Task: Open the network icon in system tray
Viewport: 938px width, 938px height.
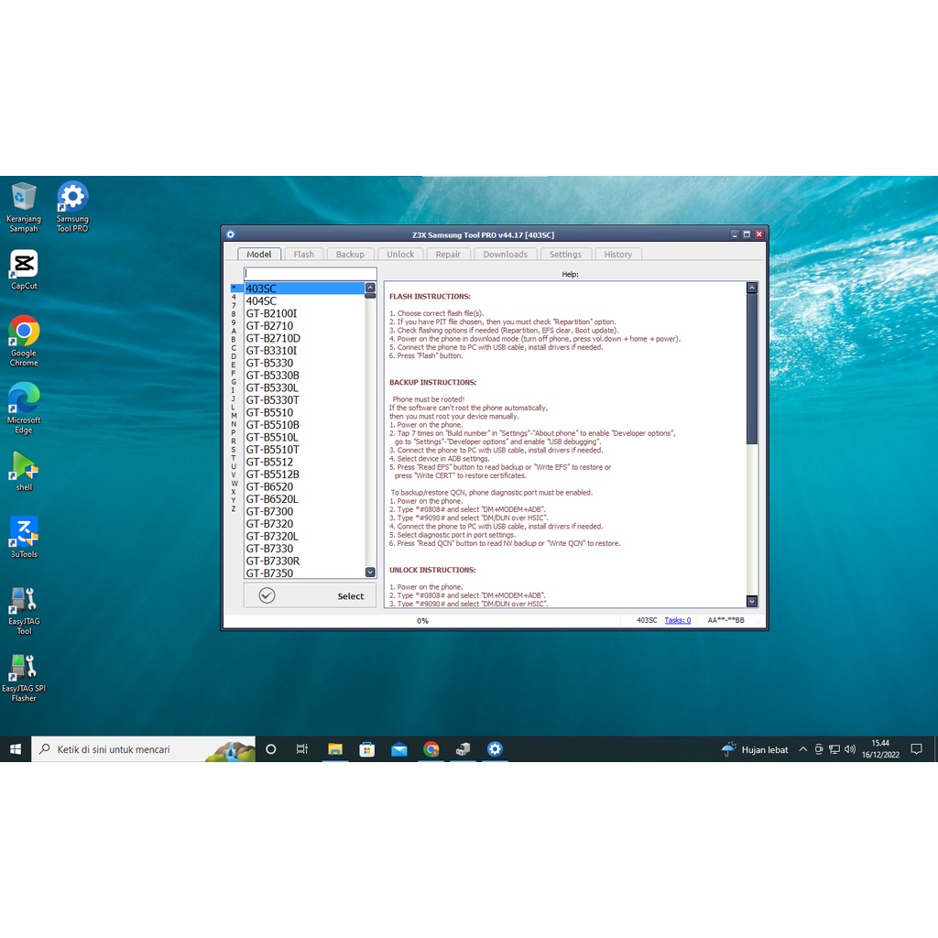Action: pyautogui.click(x=834, y=749)
